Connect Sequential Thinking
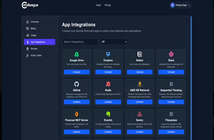Image resolution: width=214 pixels, height=140 pixels. (171, 102)
